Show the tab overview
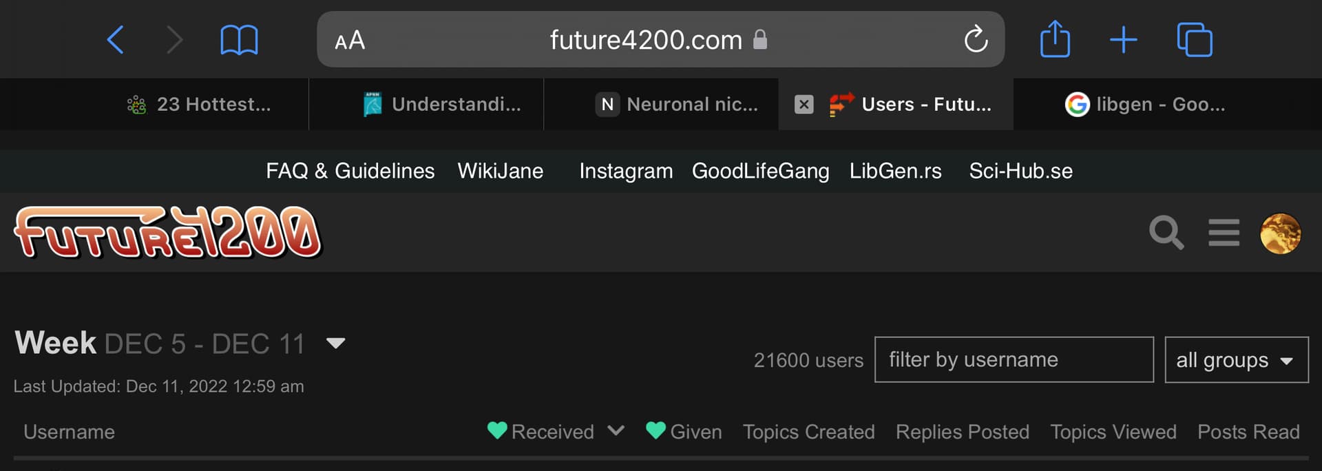Viewport: 1322px width, 471px height. pyautogui.click(x=1194, y=40)
